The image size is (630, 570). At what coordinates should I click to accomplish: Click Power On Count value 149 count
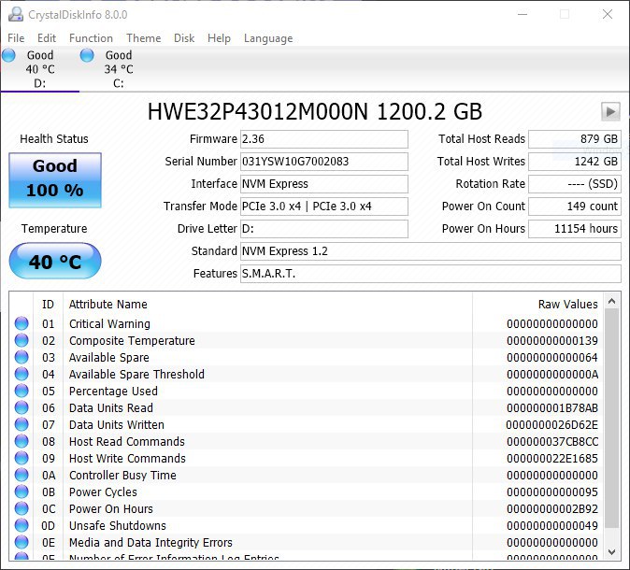click(x=575, y=207)
